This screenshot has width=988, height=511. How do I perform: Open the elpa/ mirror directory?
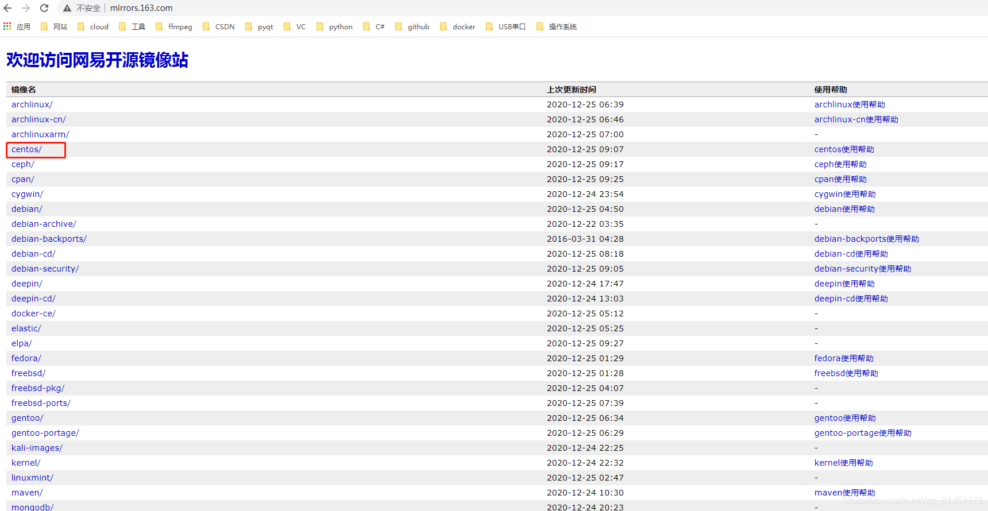pos(22,343)
